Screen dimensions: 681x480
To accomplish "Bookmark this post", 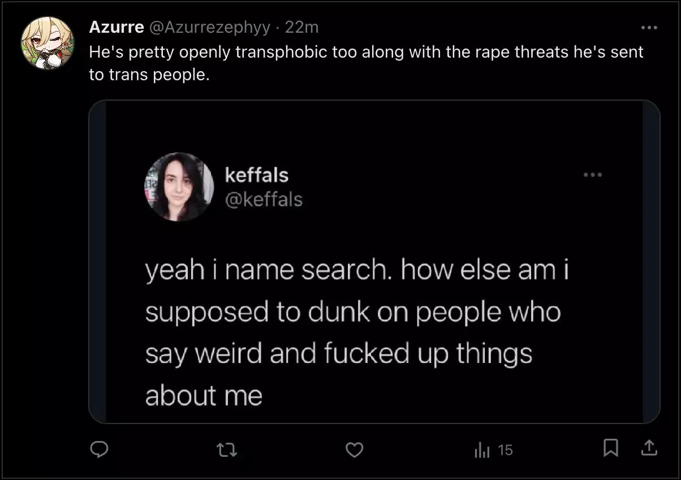I will click(x=610, y=449).
